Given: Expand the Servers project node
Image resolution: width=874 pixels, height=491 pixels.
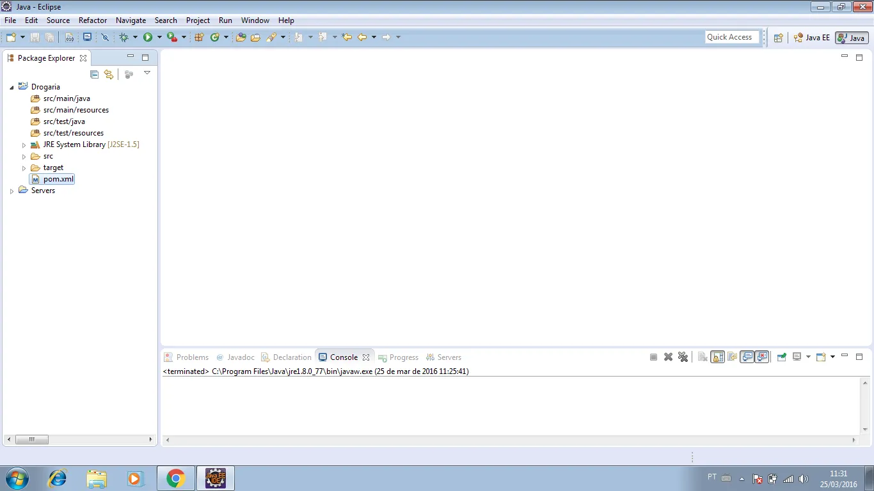Looking at the screenshot, I should (12, 191).
